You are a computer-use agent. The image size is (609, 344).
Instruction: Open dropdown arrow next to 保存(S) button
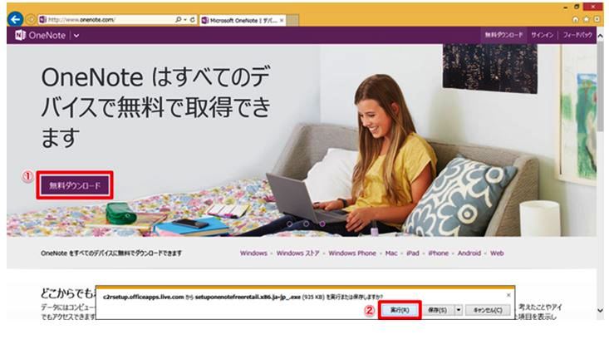tap(459, 310)
